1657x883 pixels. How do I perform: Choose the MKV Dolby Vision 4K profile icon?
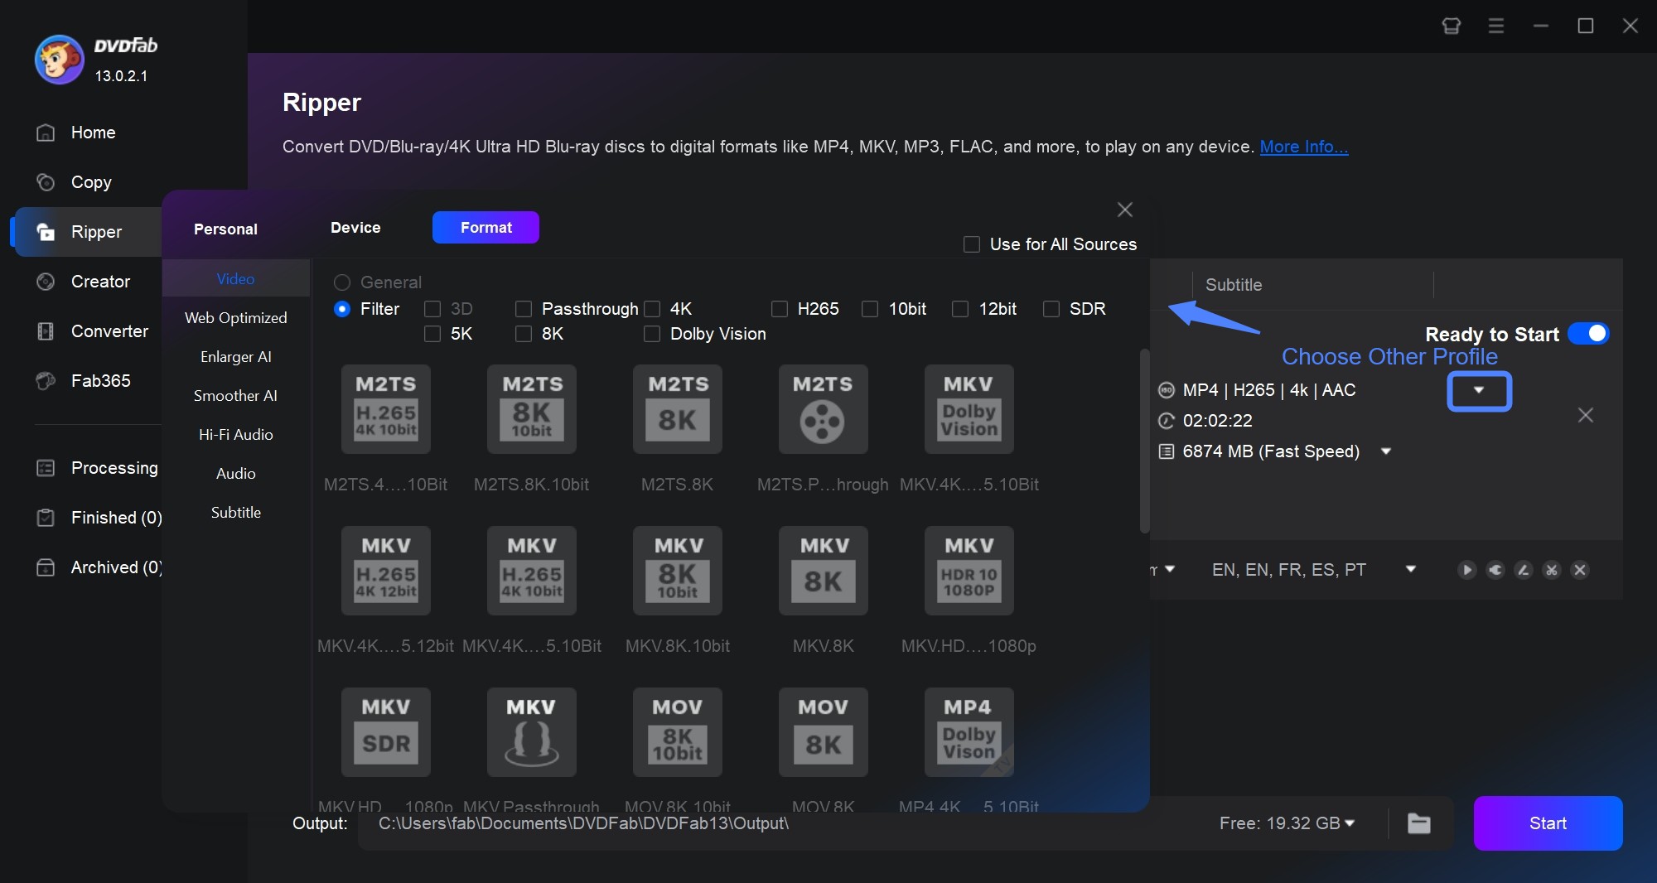point(969,409)
